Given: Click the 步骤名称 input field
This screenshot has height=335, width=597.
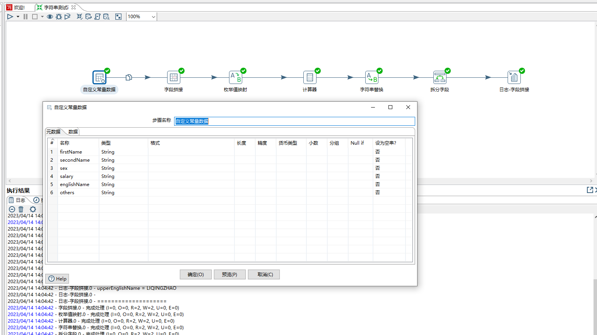Looking at the screenshot, I should (x=294, y=121).
